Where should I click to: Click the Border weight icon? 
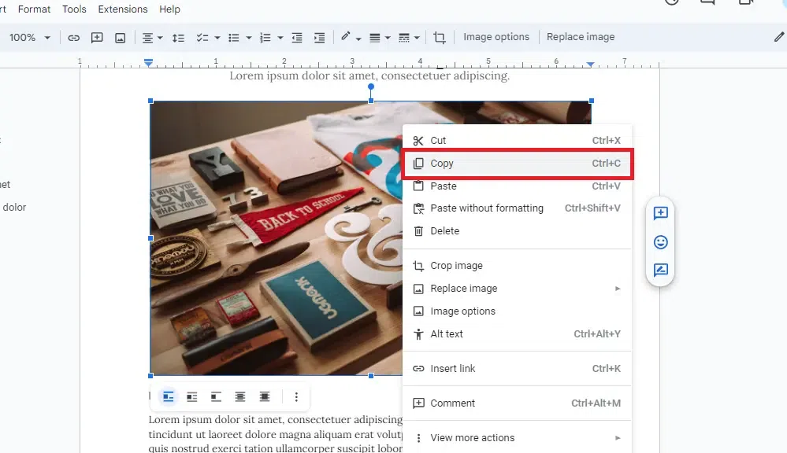(x=374, y=38)
